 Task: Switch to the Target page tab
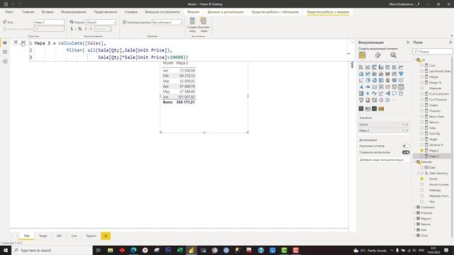(x=43, y=236)
